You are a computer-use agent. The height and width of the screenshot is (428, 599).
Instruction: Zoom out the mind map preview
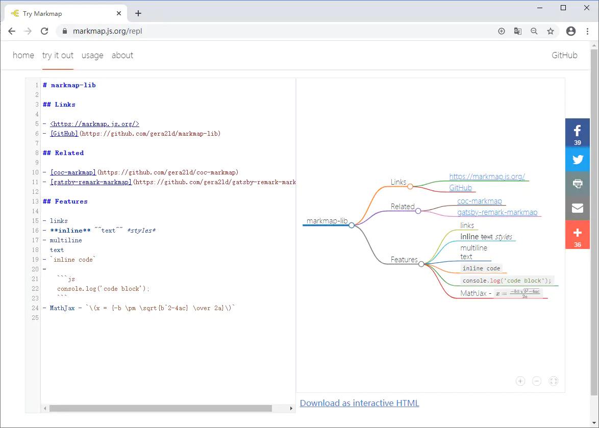pos(536,381)
